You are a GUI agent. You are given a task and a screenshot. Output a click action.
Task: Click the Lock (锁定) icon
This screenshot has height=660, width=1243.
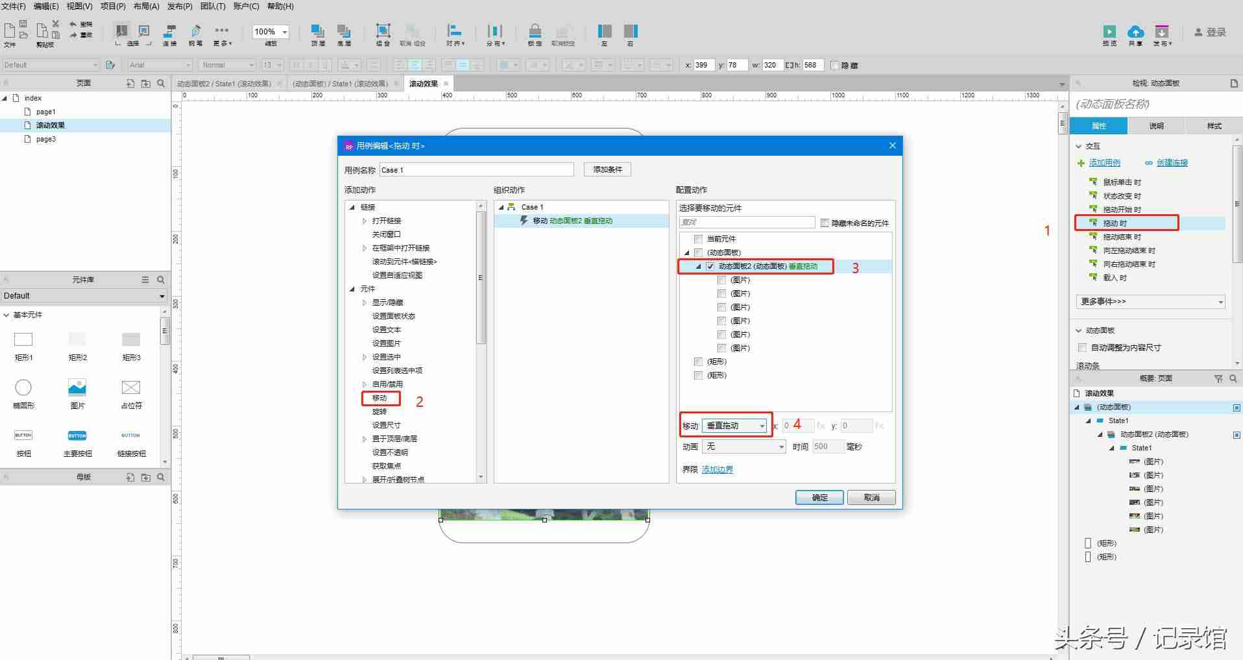click(x=535, y=31)
